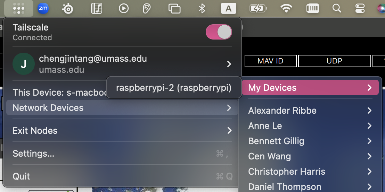Open Tailscale Settings…
This screenshot has height=192, width=385.
(x=122, y=154)
